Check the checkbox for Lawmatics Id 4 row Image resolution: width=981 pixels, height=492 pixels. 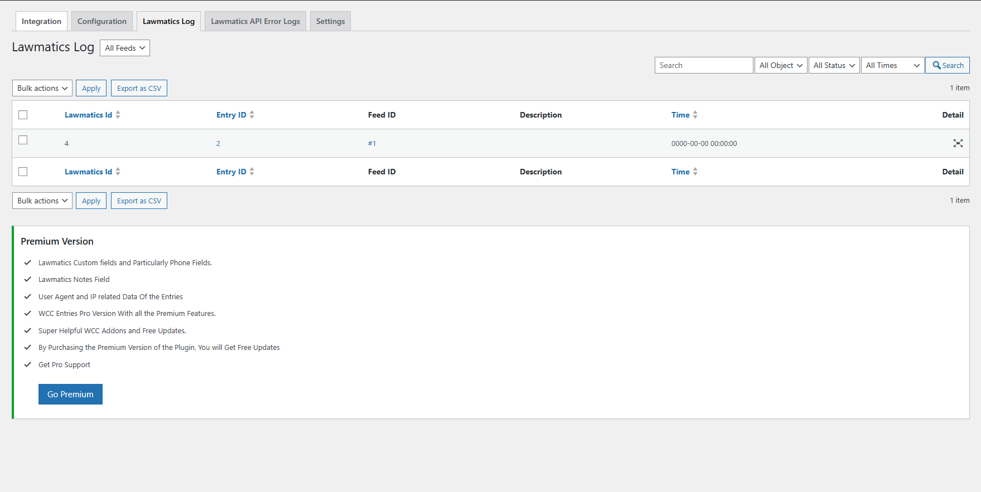(23, 140)
